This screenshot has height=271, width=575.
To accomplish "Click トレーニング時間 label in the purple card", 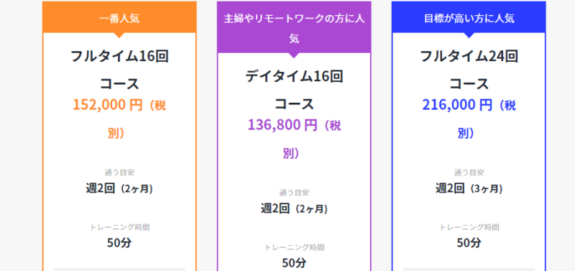I will [x=294, y=247].
